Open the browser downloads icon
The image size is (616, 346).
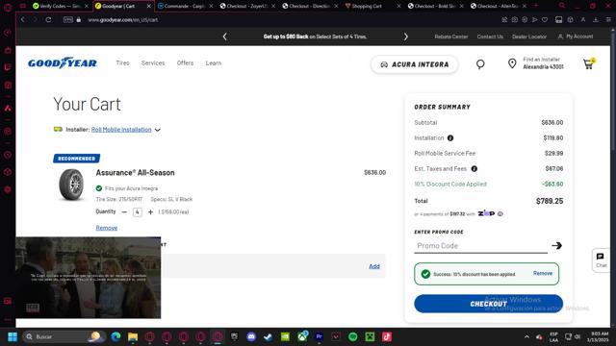[596, 19]
